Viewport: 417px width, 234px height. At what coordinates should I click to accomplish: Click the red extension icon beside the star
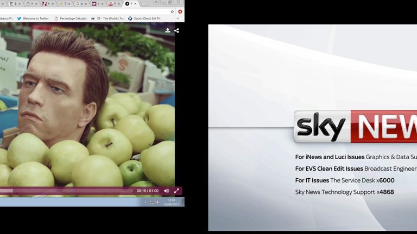[180, 11]
